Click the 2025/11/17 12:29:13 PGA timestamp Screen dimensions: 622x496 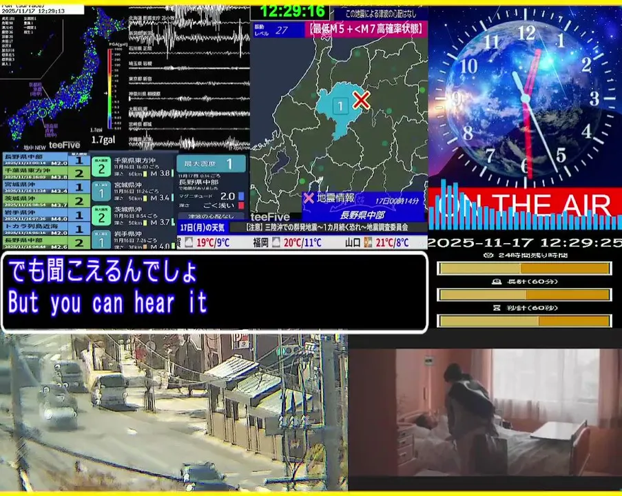[x=33, y=11]
